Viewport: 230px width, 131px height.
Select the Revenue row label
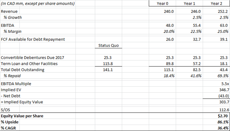click(x=9, y=11)
